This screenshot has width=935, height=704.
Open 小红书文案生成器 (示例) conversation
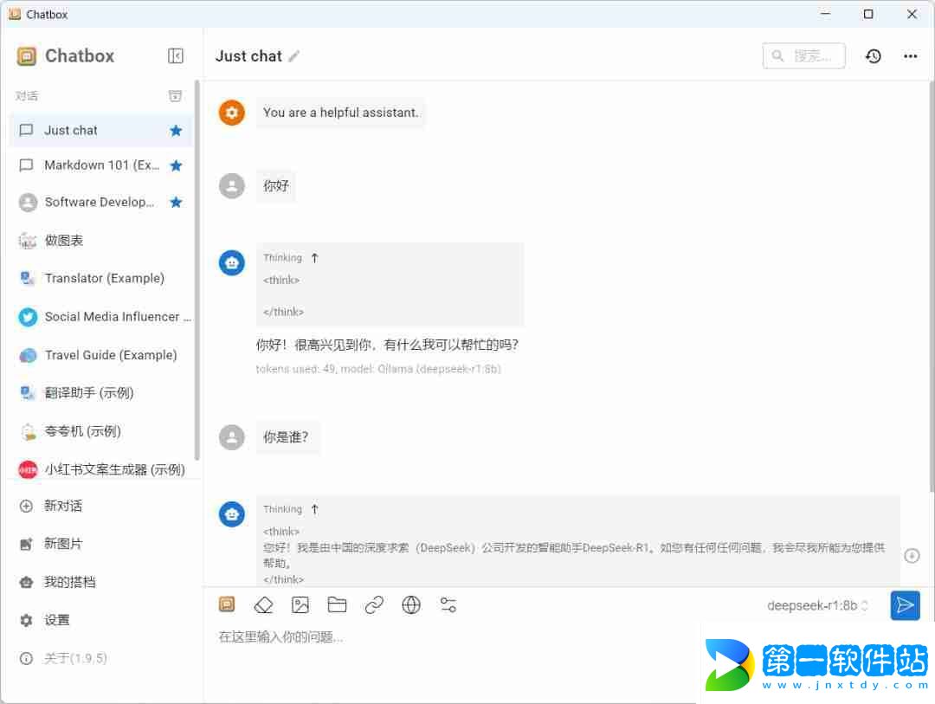point(100,469)
